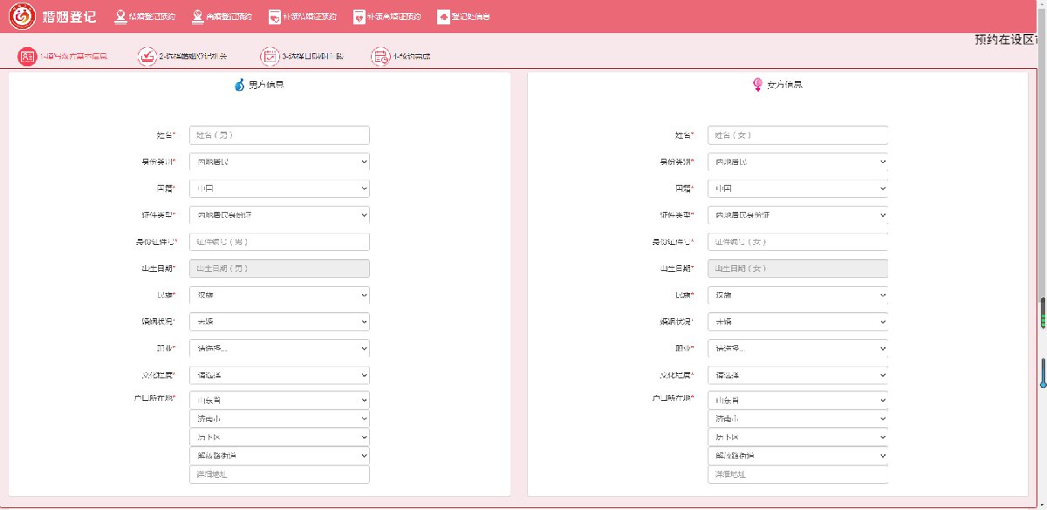Click the female ID number 证件号码（女） field

tap(797, 241)
